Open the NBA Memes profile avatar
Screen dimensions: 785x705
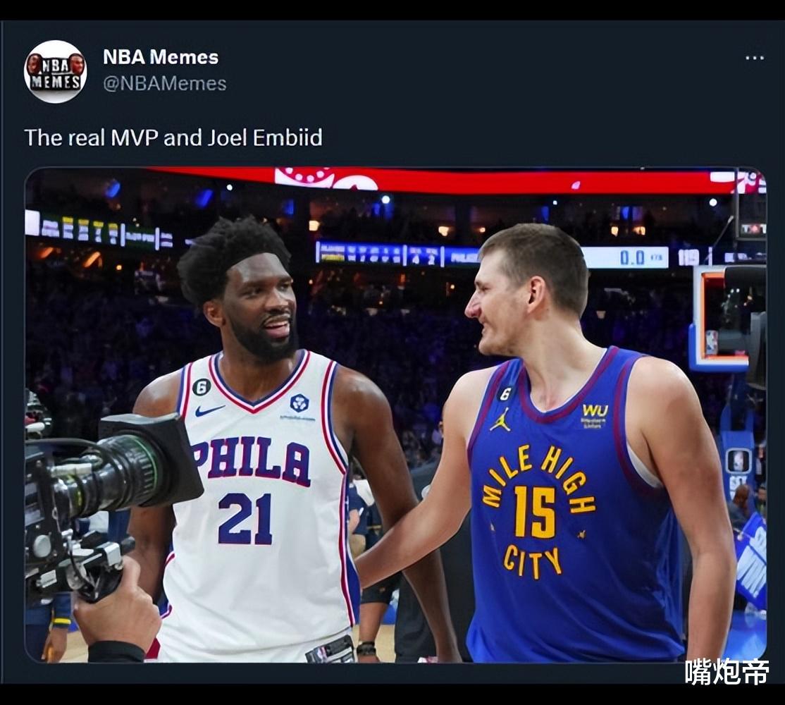tap(56, 72)
